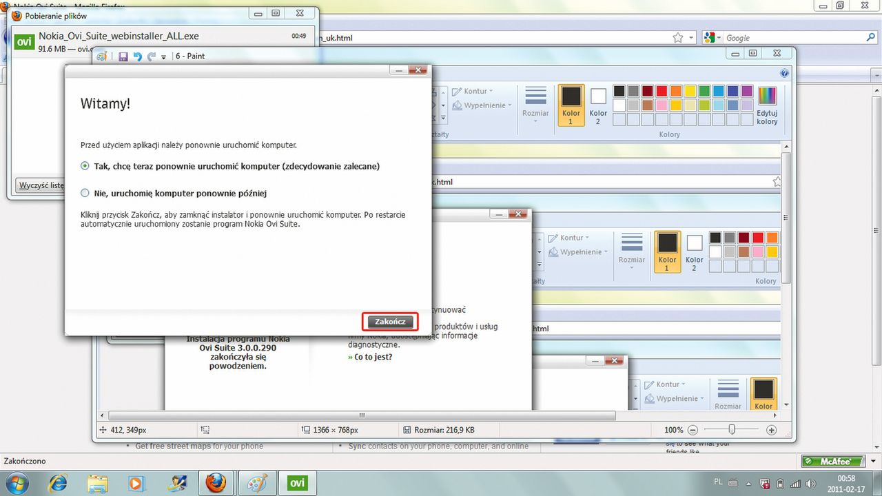
Task: Pick the lime swatch in the top Paint palette
Action: [704, 105]
